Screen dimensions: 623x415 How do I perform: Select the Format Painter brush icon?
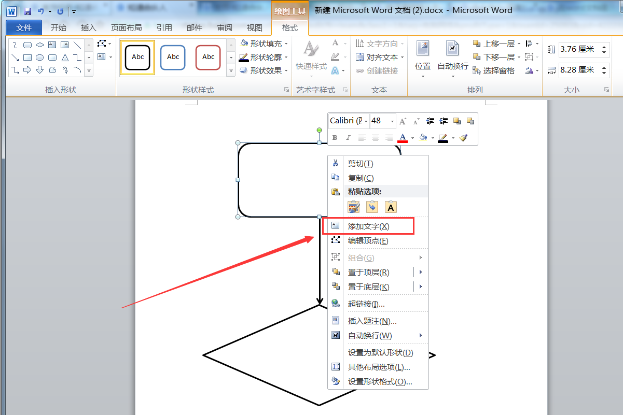click(464, 138)
